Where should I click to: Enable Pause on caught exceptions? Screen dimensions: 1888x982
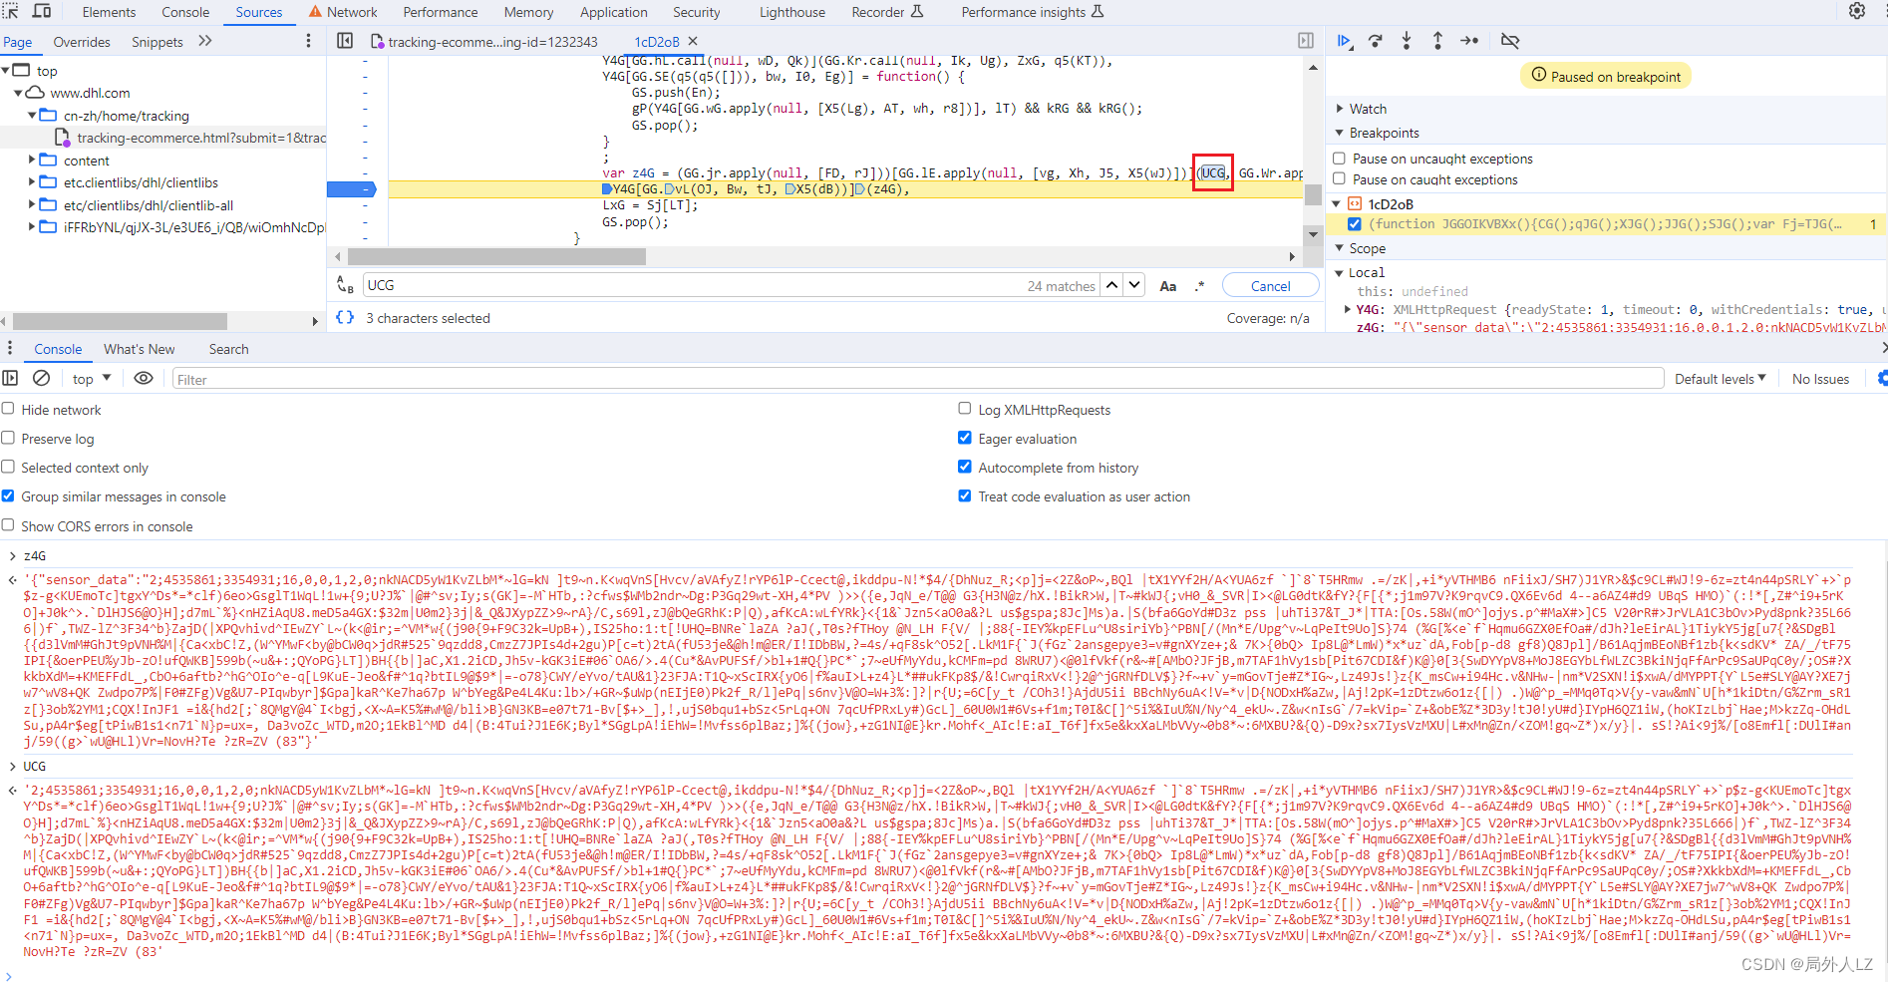point(1340,178)
